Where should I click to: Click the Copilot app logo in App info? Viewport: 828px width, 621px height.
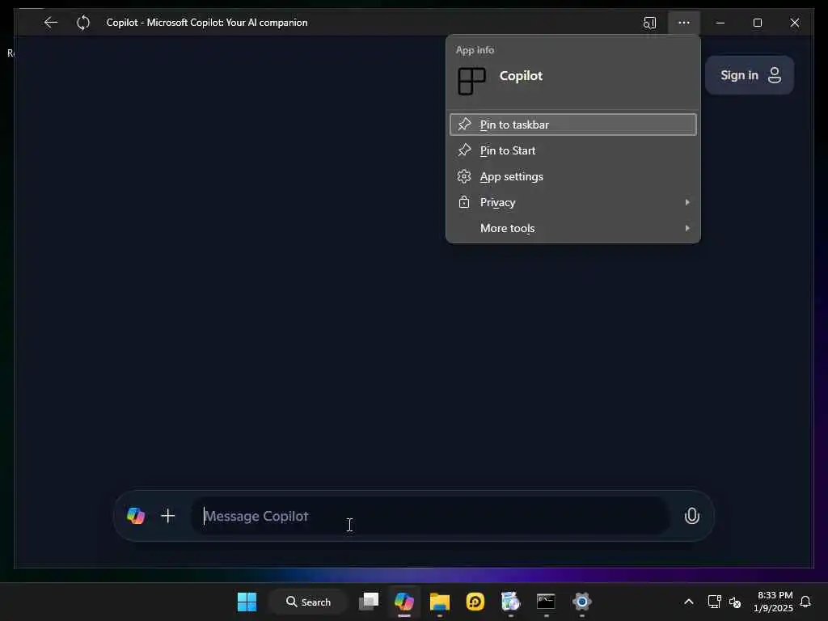[x=471, y=81]
